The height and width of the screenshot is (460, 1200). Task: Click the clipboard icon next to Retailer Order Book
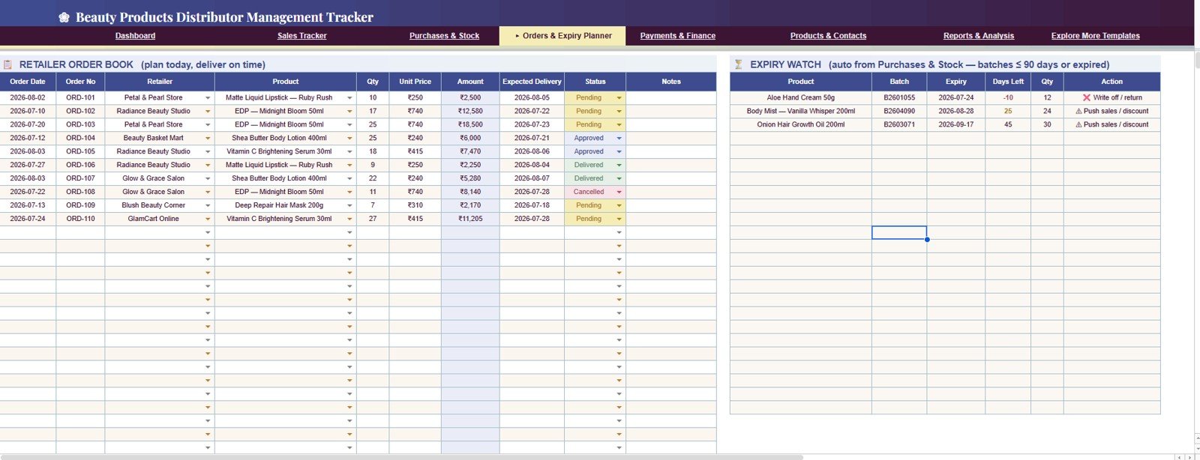7,64
